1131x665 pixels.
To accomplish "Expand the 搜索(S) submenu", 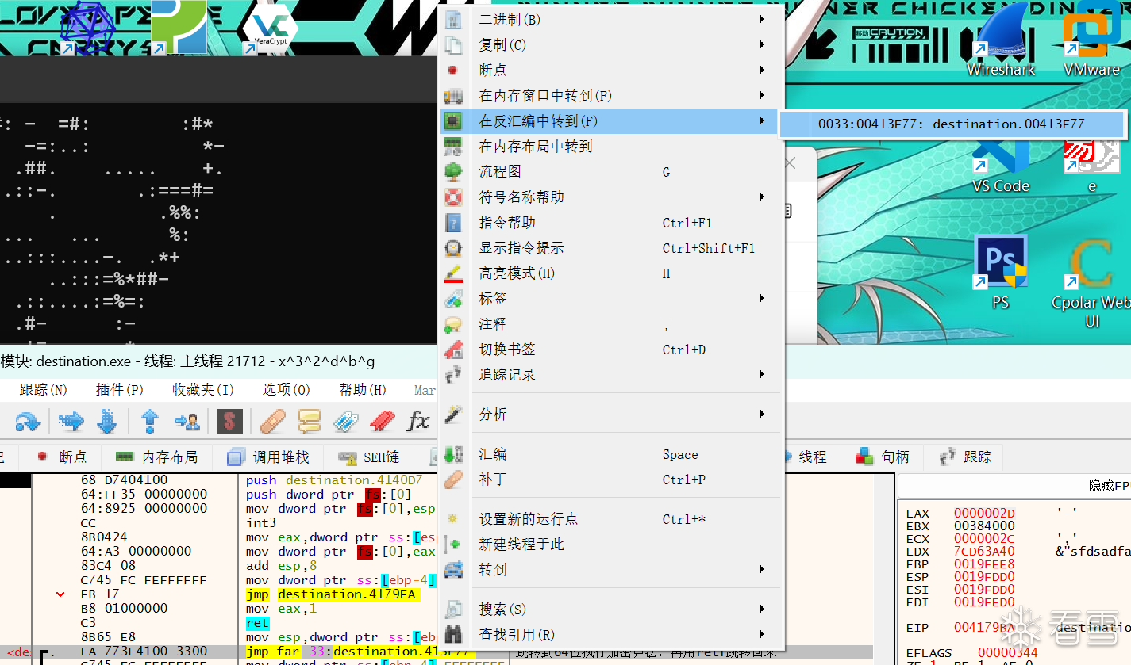I will click(x=611, y=610).
